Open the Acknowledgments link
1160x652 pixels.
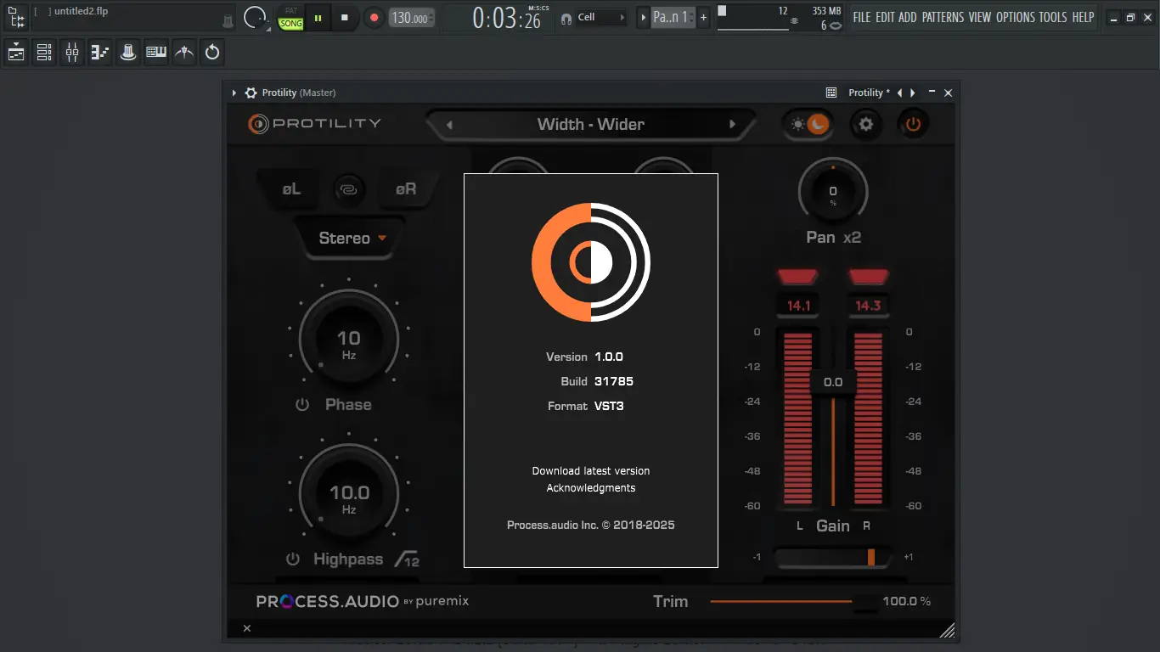click(x=591, y=488)
